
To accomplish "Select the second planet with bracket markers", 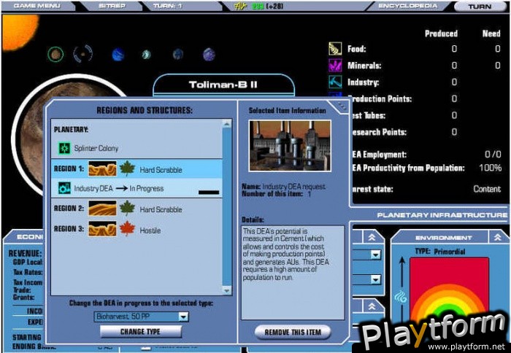I will (x=82, y=54).
